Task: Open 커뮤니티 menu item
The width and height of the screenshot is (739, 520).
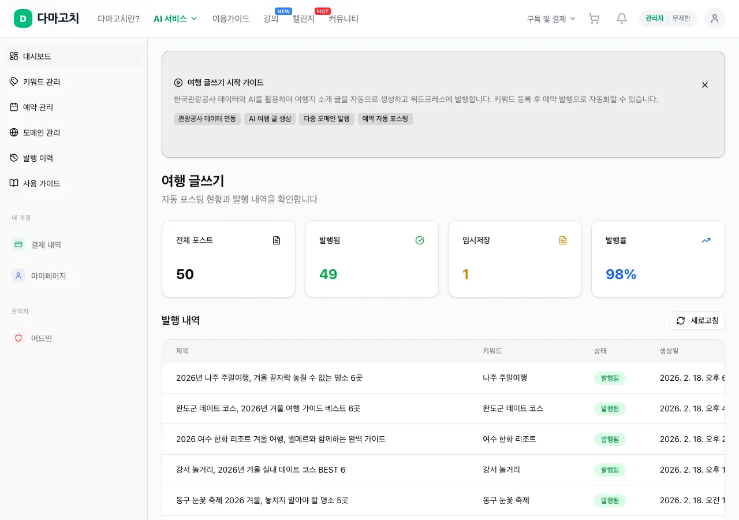Action: [x=344, y=18]
